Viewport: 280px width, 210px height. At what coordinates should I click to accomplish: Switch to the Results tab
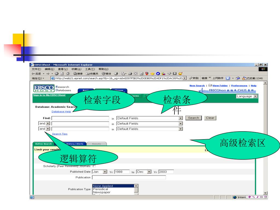[x=97, y=144]
